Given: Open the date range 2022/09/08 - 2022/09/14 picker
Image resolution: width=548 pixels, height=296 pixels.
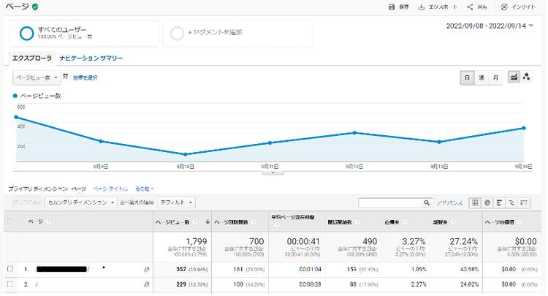Looking at the screenshot, I should [490, 26].
